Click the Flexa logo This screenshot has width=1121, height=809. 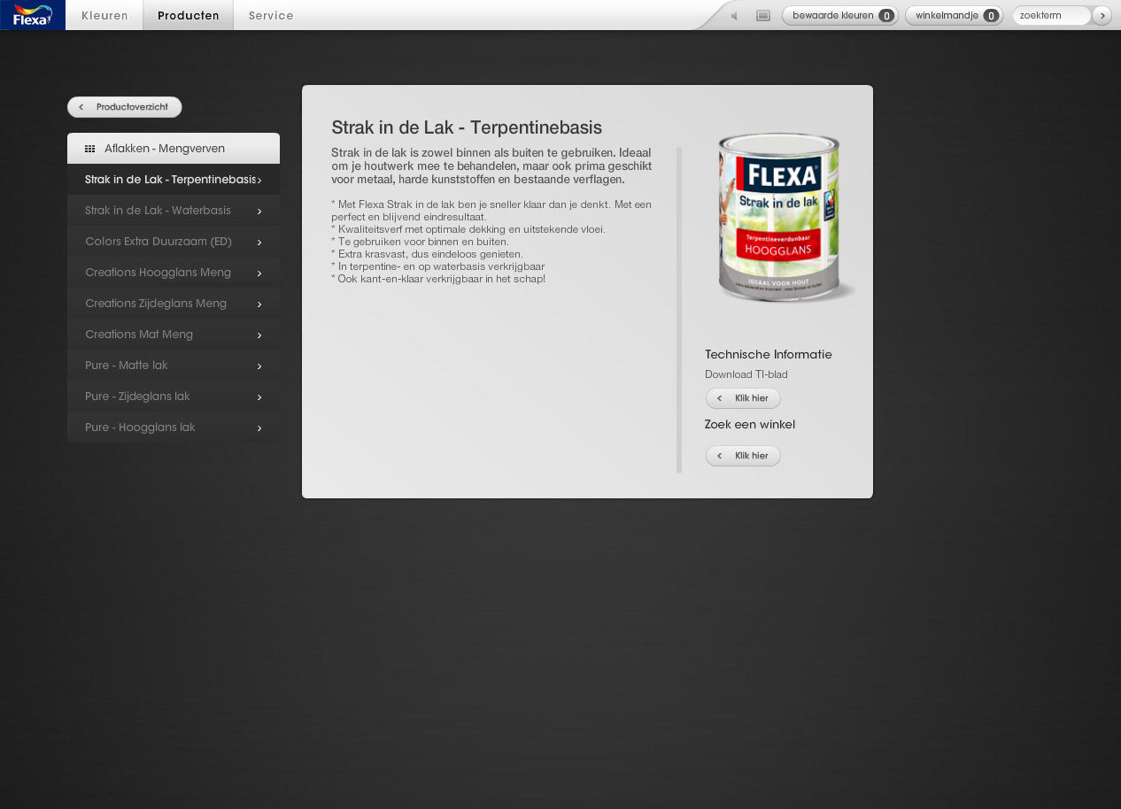click(33, 15)
